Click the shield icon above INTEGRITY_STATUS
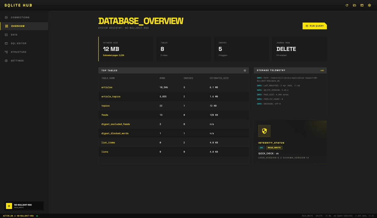 [264, 131]
